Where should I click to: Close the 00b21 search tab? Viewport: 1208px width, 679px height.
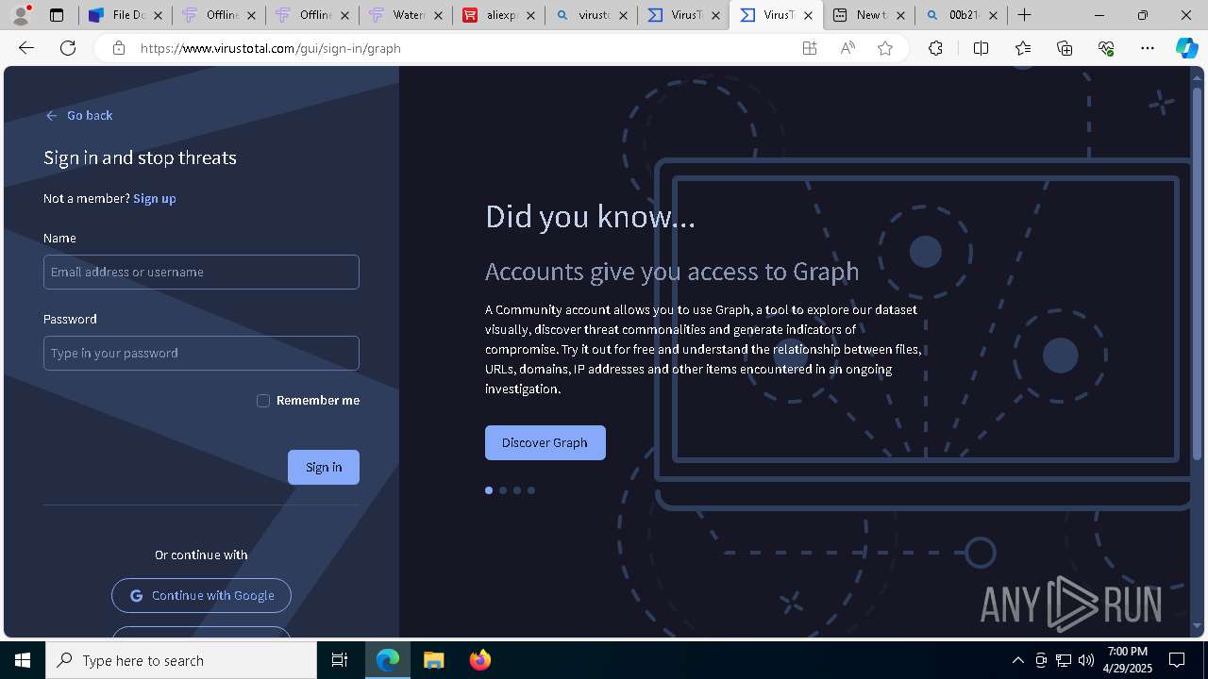(993, 15)
